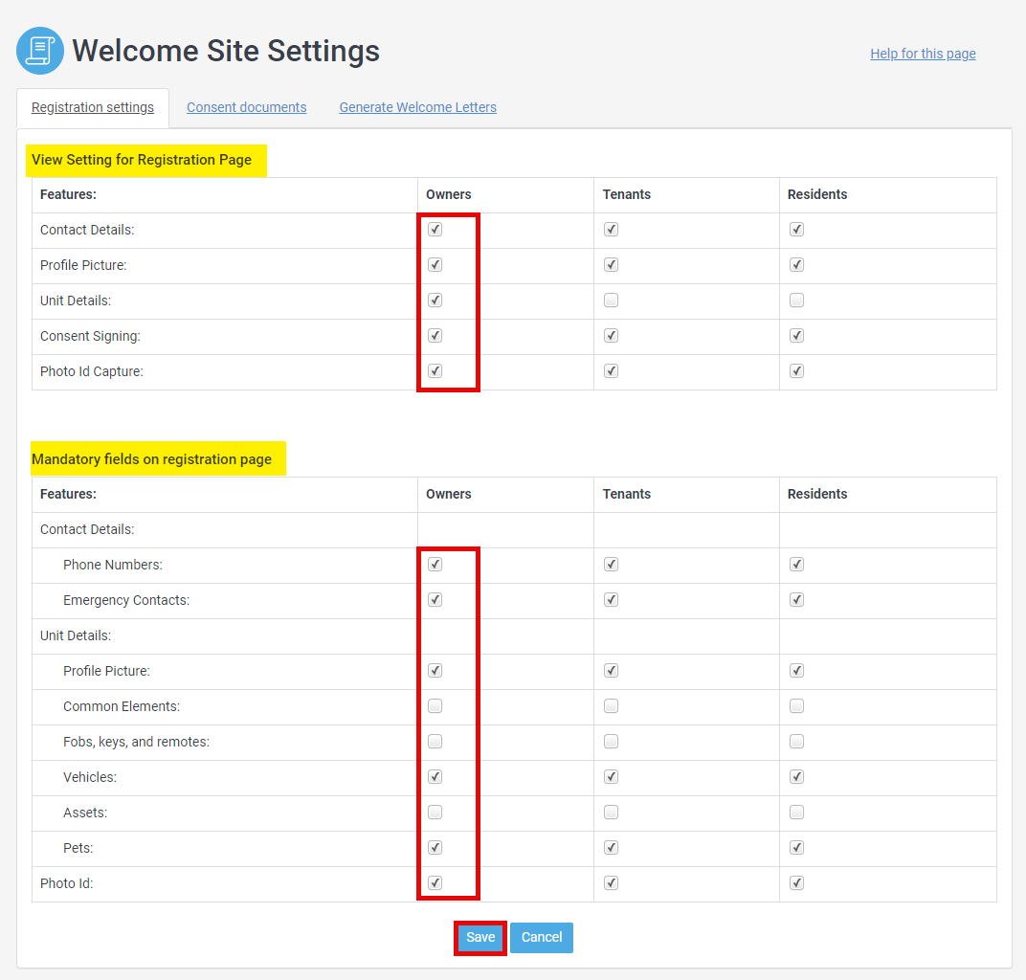Click the Welcome Site Settings scroll icon

40,51
